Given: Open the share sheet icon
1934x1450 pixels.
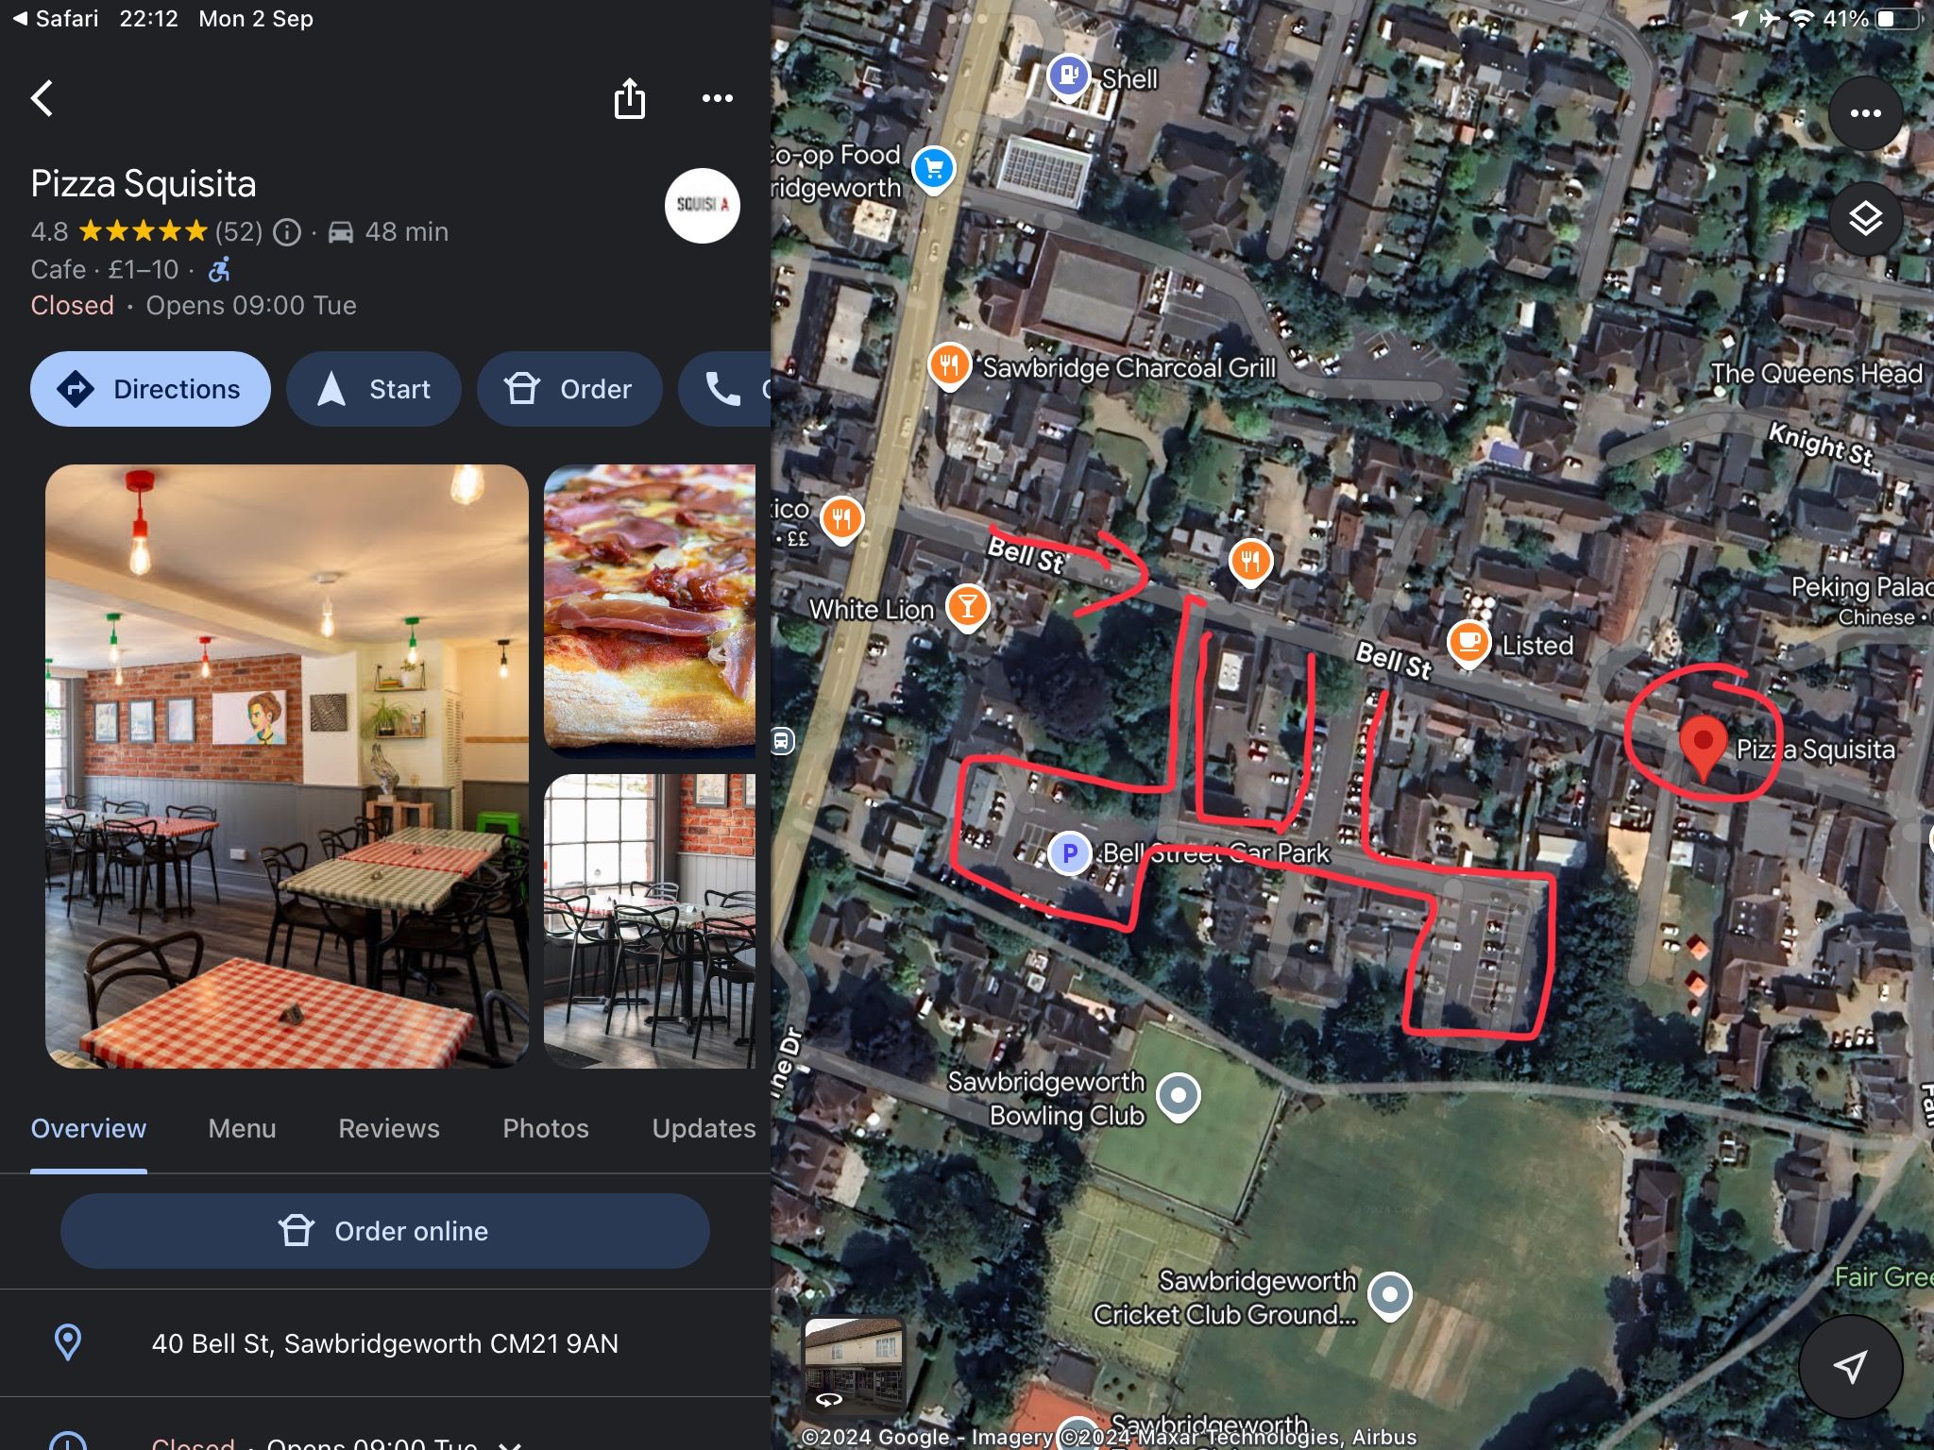Looking at the screenshot, I should coord(630,98).
